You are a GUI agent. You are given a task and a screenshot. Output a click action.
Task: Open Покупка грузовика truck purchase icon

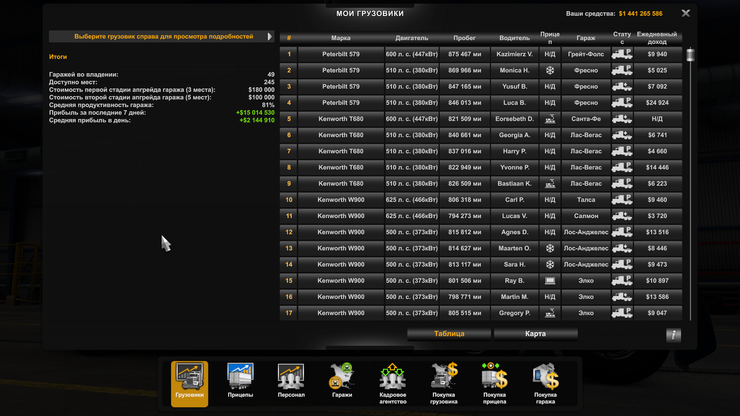443,383
